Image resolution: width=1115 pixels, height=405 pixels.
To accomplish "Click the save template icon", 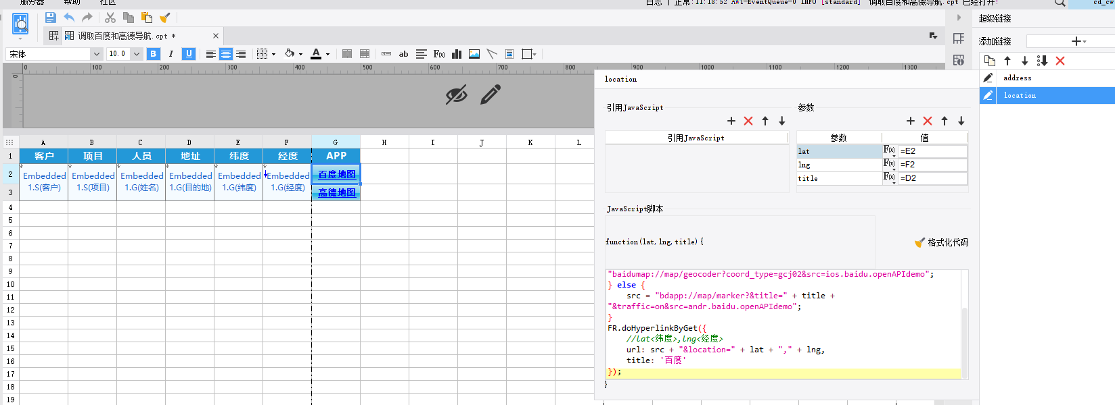I will coord(51,18).
